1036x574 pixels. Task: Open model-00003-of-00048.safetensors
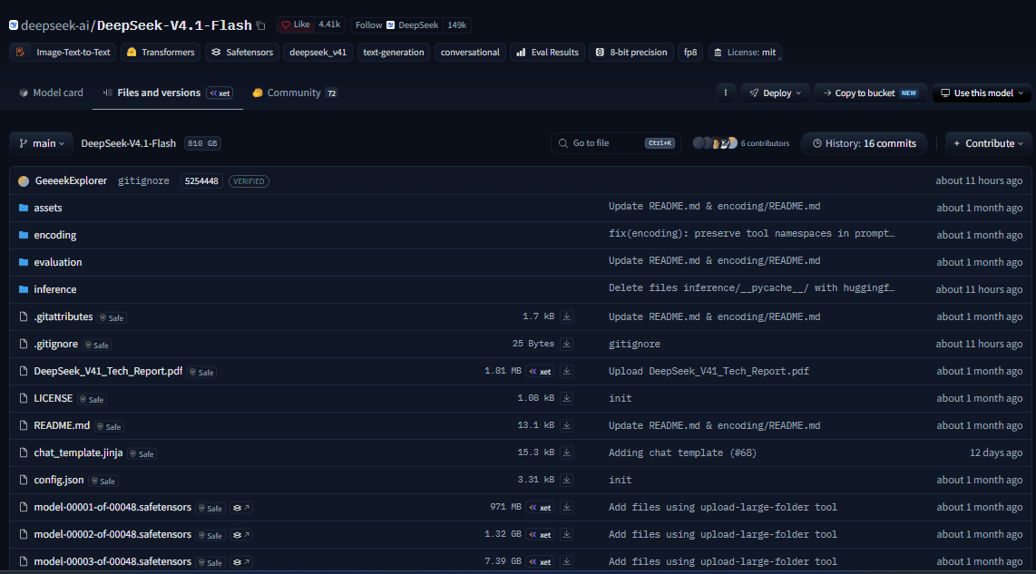(x=112, y=561)
